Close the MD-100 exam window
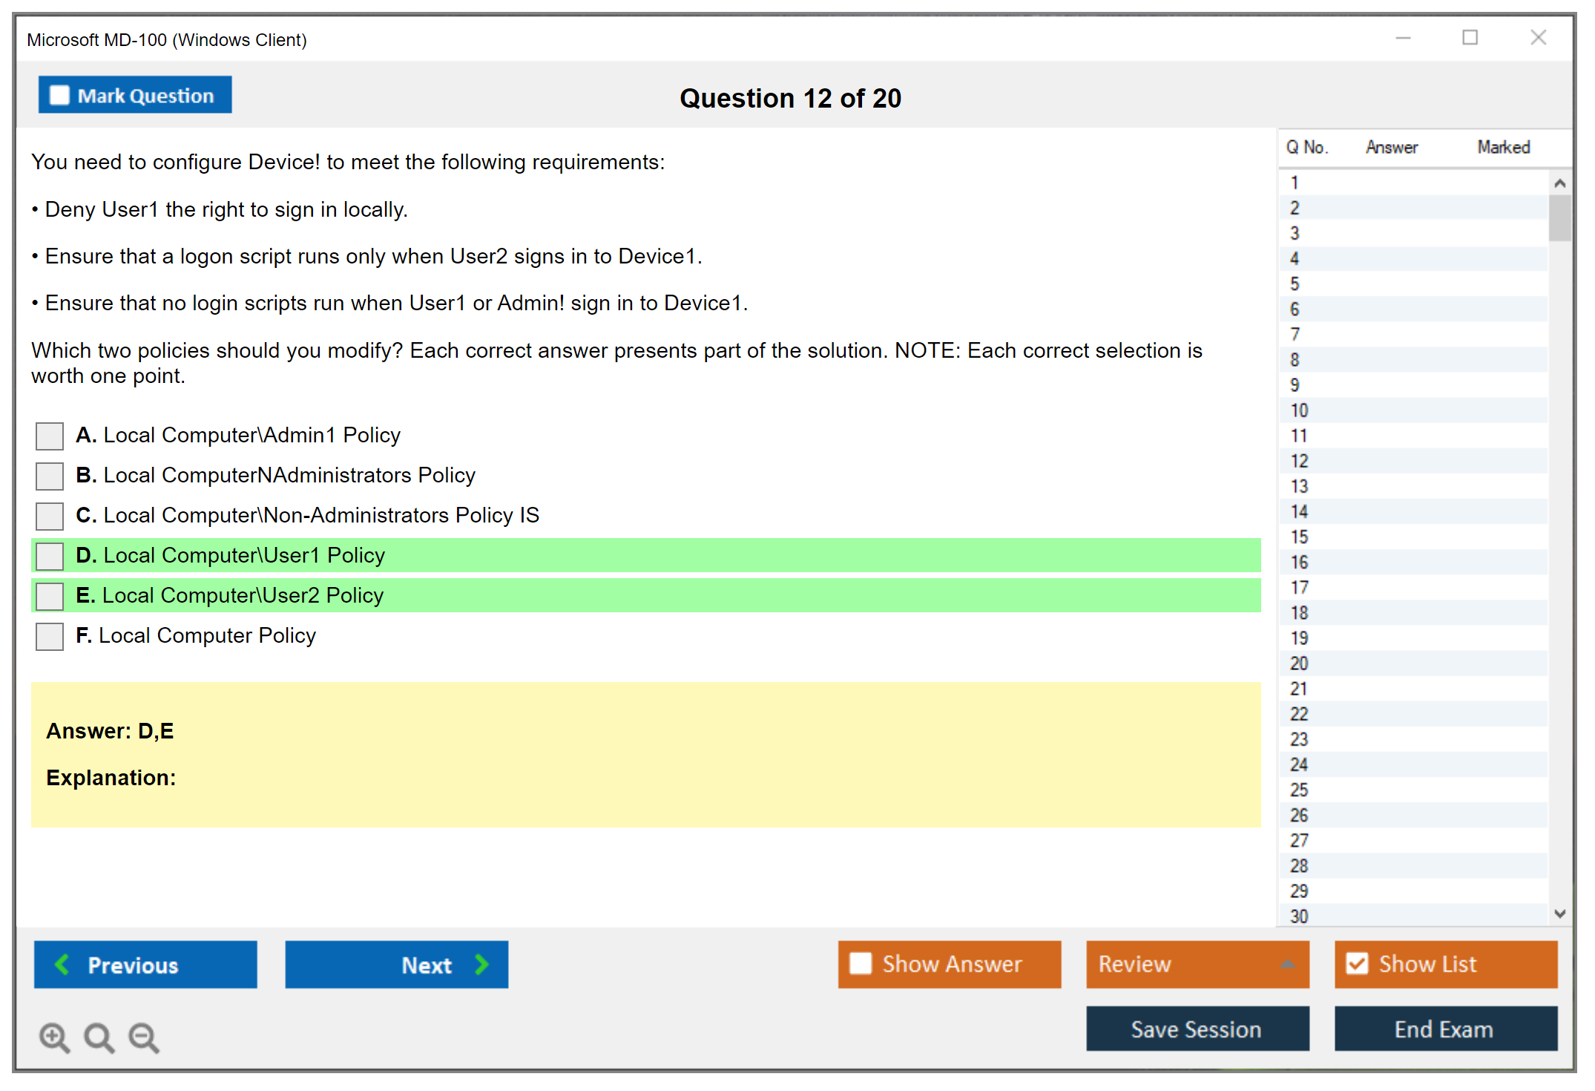 [1538, 38]
